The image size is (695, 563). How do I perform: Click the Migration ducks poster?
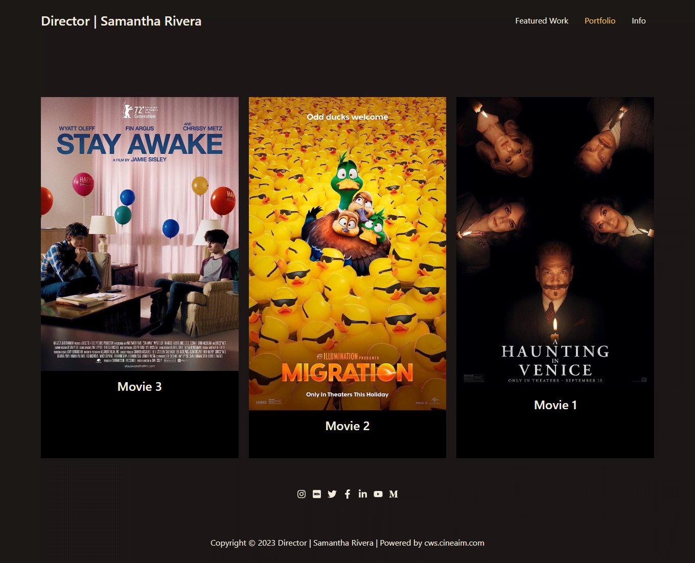point(347,253)
